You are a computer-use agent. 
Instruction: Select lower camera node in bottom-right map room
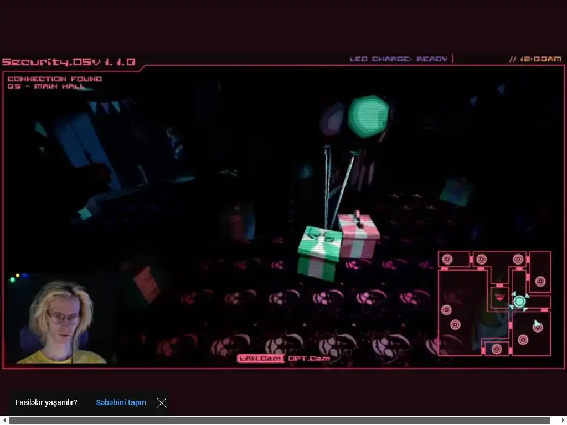coord(523,340)
